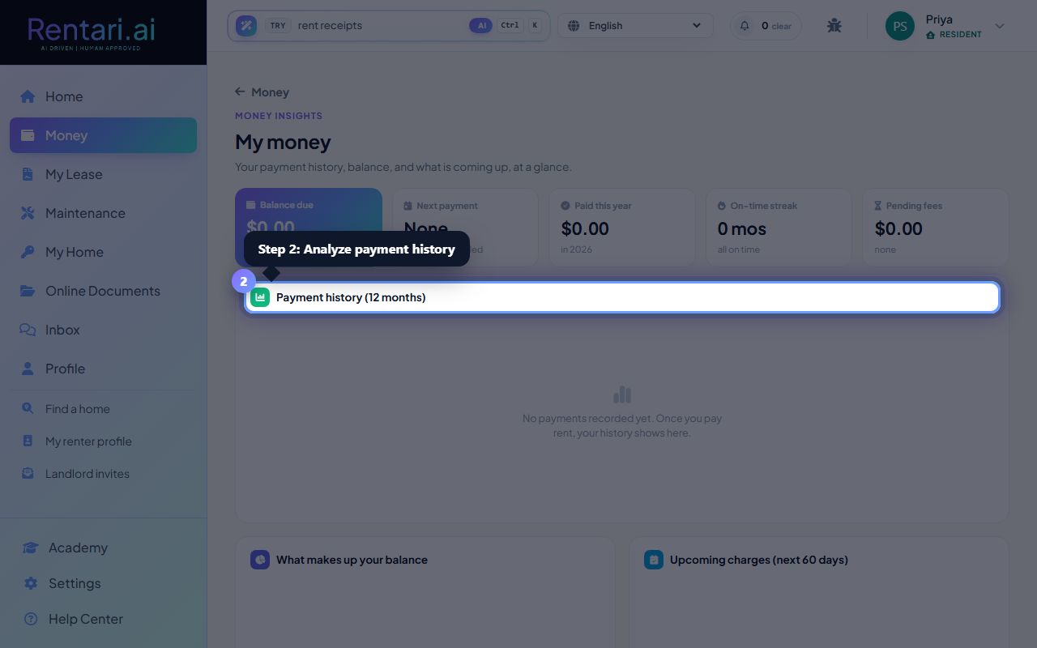The height and width of the screenshot is (648, 1037).
Task: Click the Home house icon
Action: coord(28,96)
